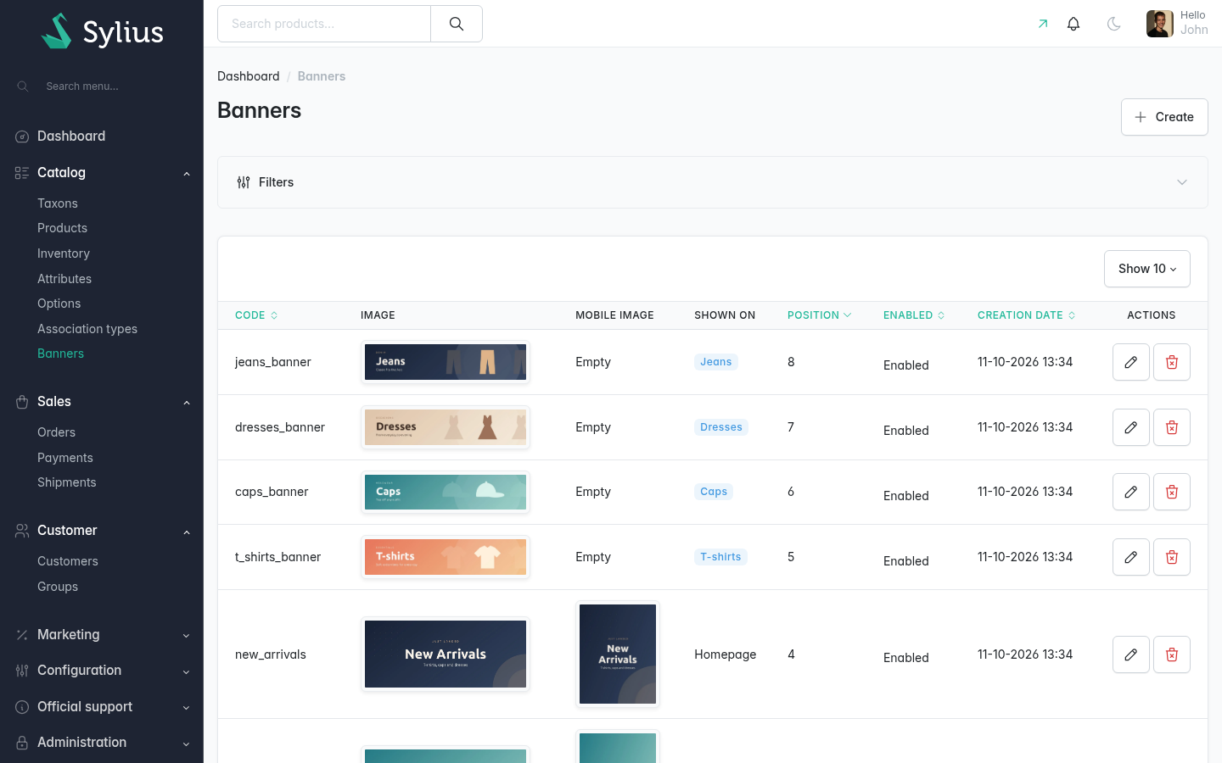Open the notifications bell
This screenshot has width=1222, height=763.
(1073, 24)
